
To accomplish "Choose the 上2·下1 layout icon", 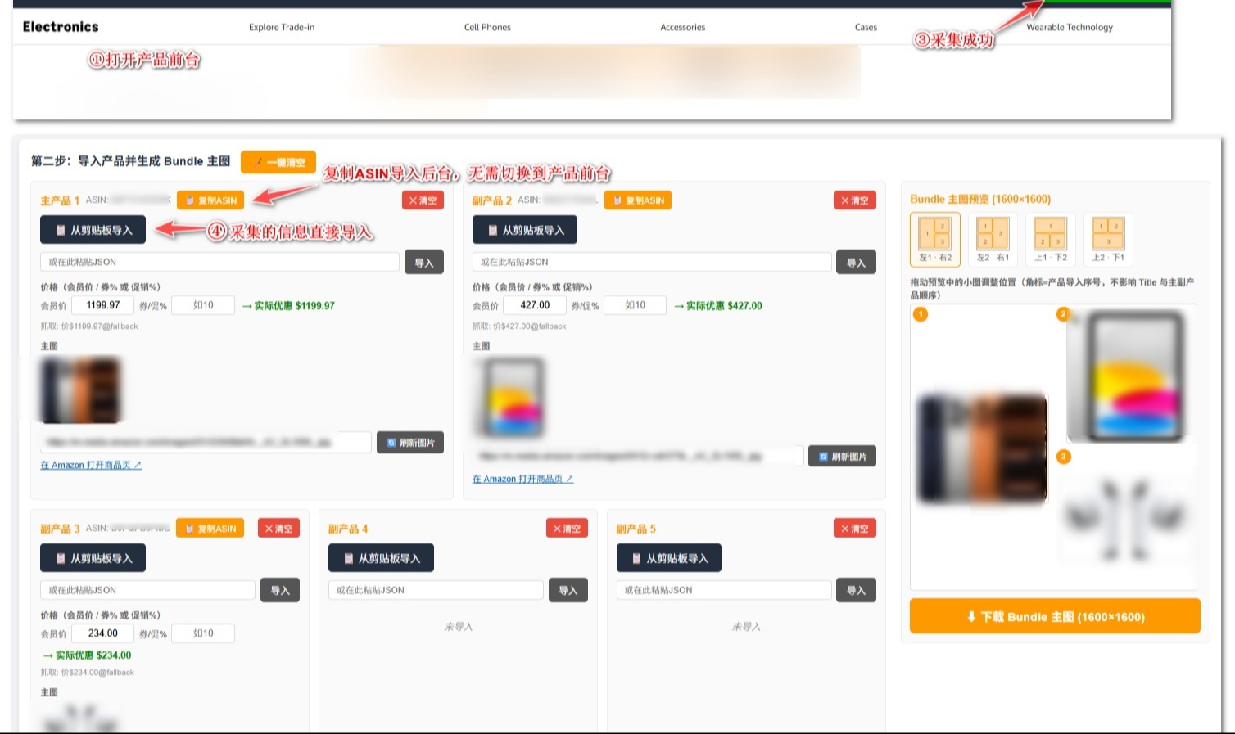I will click(1108, 239).
